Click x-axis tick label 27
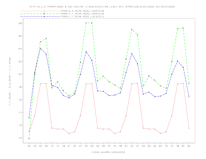Viewport: 206px width, 159px height. point(80,146)
